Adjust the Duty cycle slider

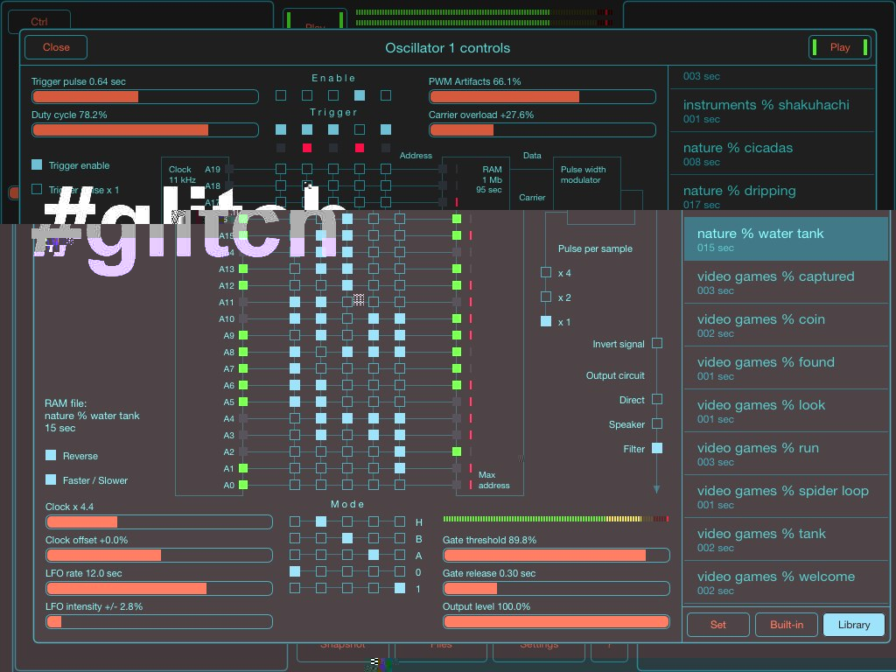click(145, 129)
